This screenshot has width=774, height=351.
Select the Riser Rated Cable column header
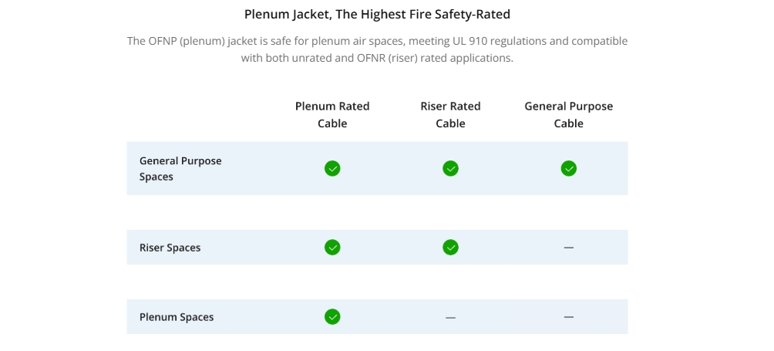point(450,114)
